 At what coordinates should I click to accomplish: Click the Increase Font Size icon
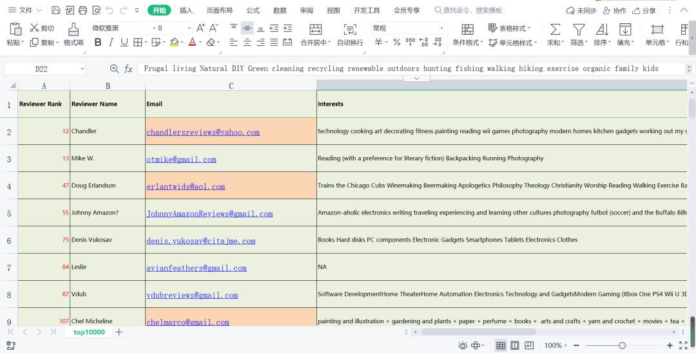200,28
